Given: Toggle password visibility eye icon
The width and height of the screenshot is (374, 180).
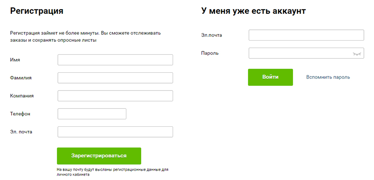Looking at the screenshot, I should coord(356,54).
